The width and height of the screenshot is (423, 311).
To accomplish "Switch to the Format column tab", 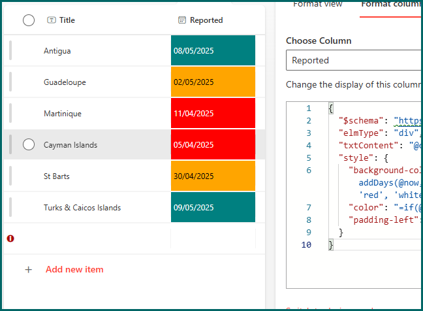I will click(390, 4).
